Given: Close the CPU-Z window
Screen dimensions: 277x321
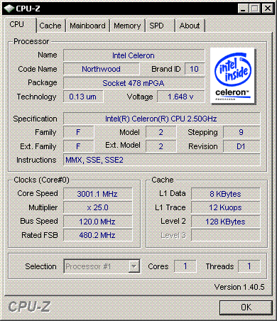Looking at the screenshot, I should click(268, 9).
